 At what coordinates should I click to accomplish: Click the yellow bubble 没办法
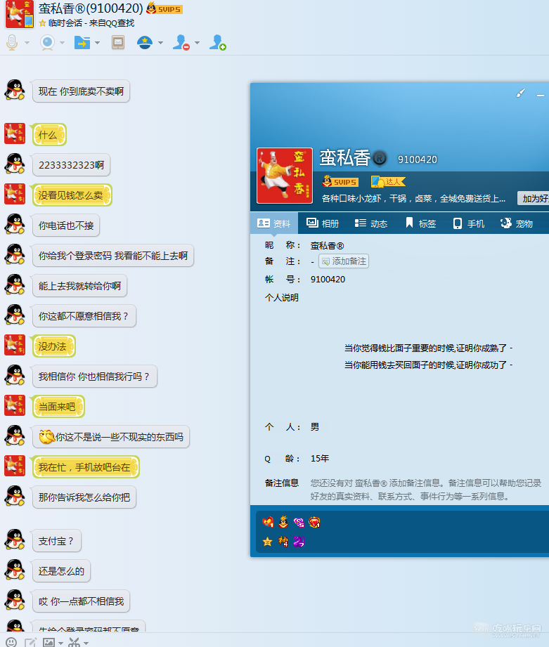tap(53, 346)
